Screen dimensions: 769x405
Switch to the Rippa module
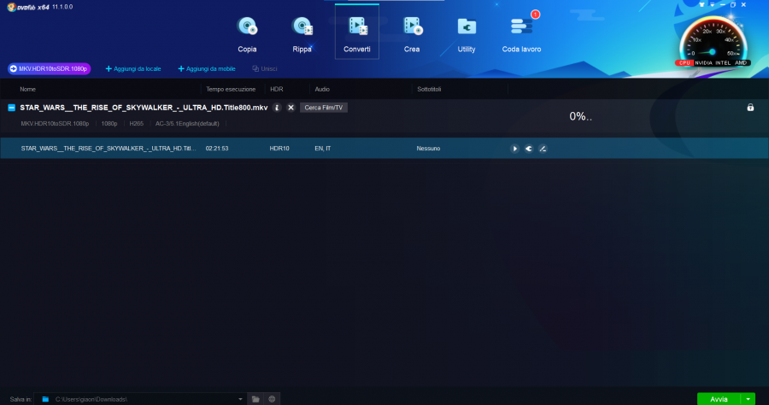tap(302, 34)
